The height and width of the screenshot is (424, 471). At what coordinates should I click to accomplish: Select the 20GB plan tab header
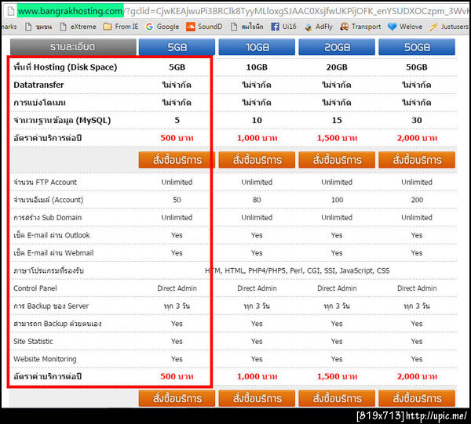coord(337,47)
